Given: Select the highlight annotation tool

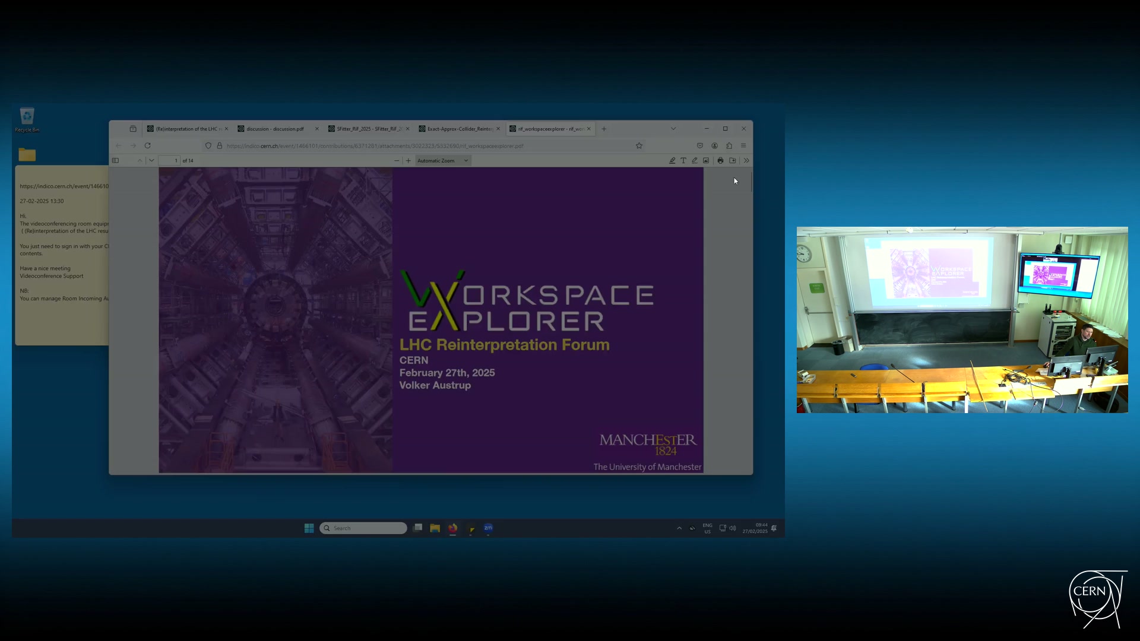Looking at the screenshot, I should (672, 160).
